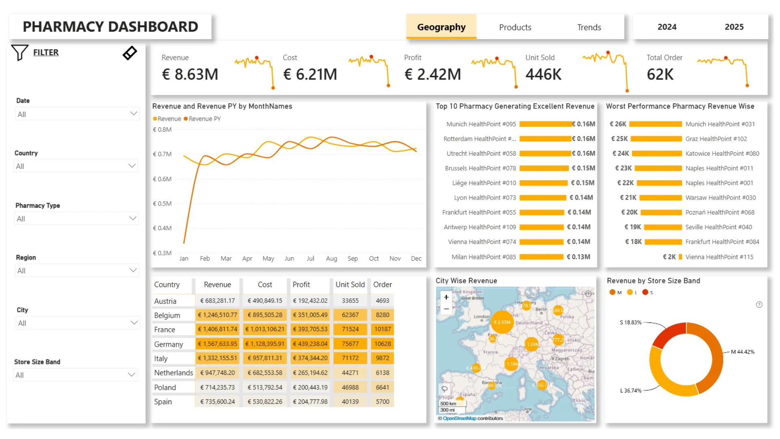
Task: Toggle the 2025 year slicer
Action: point(734,27)
